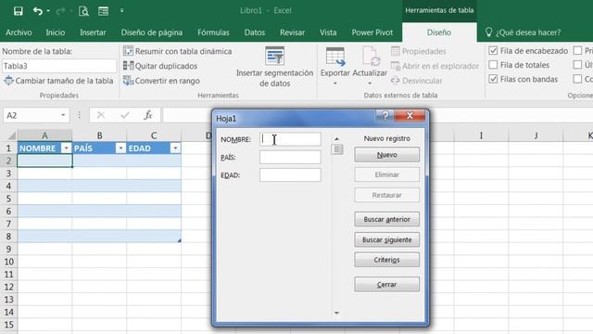593x334 pixels.
Task: Open the Name Box dropdown arrow
Action: 63,115
